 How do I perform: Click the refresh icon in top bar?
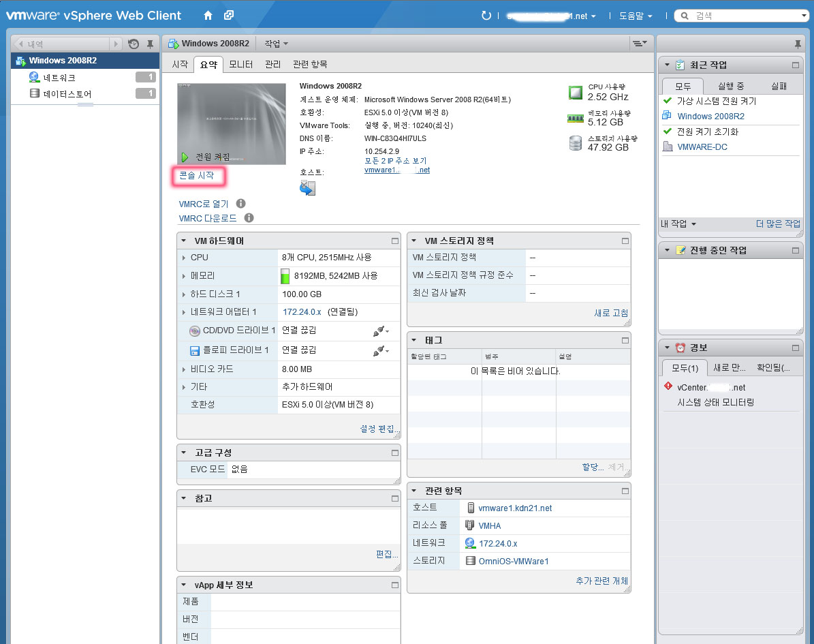(x=486, y=16)
